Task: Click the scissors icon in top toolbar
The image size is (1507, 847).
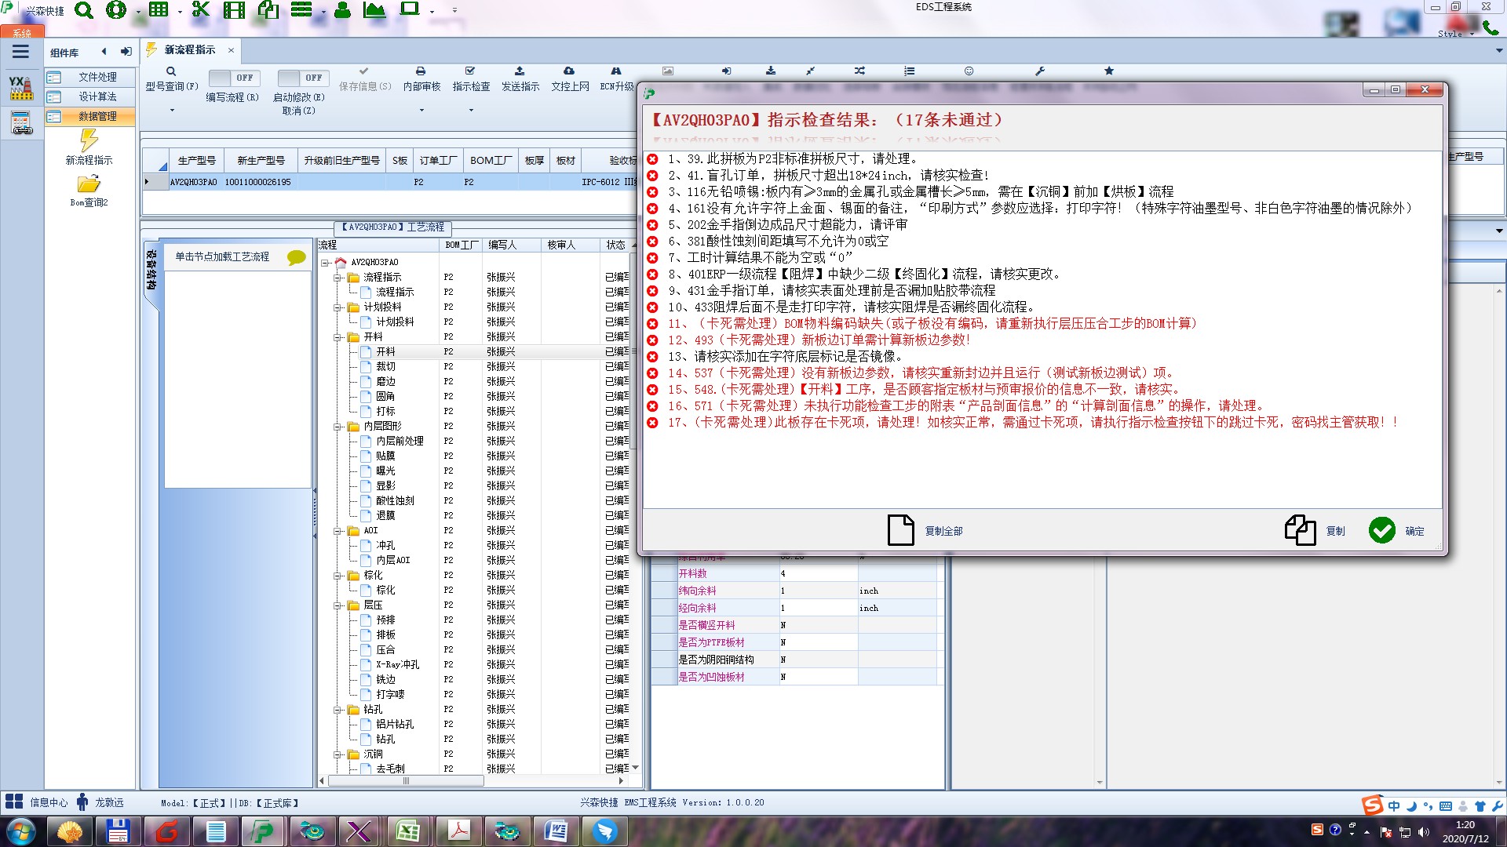Action: (x=201, y=10)
